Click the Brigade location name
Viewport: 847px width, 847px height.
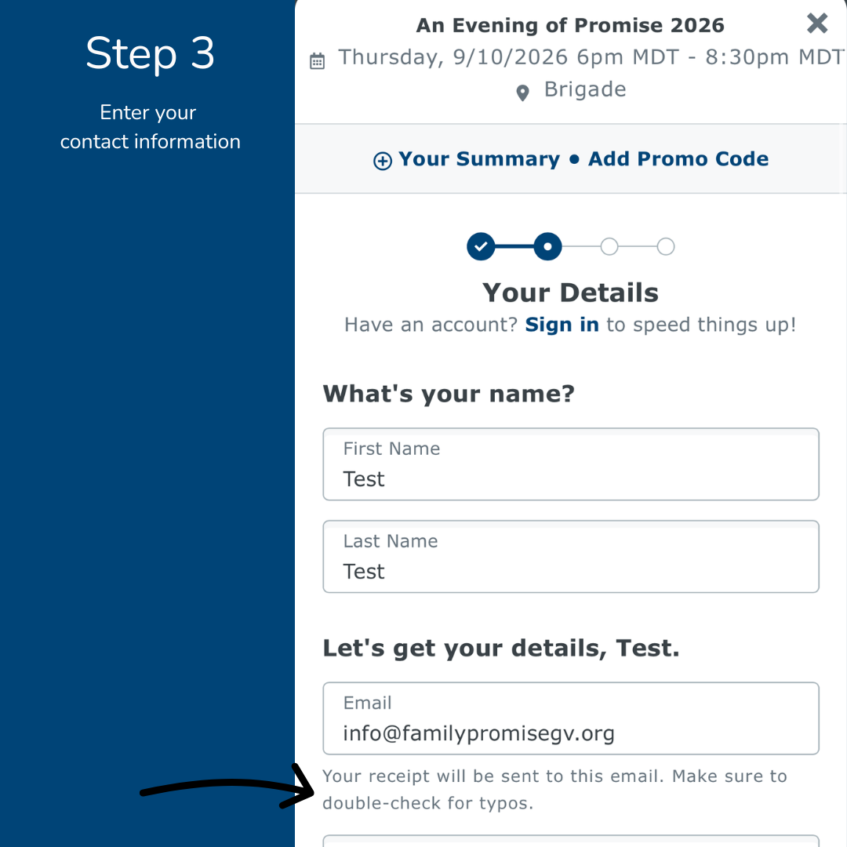tap(585, 89)
